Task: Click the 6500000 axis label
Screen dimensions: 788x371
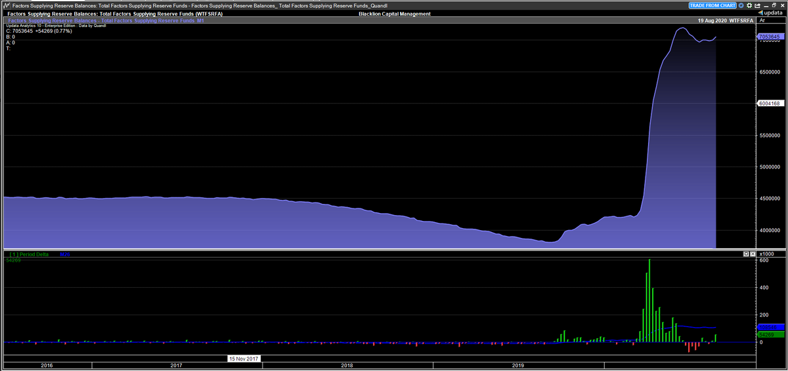Action: coord(768,71)
